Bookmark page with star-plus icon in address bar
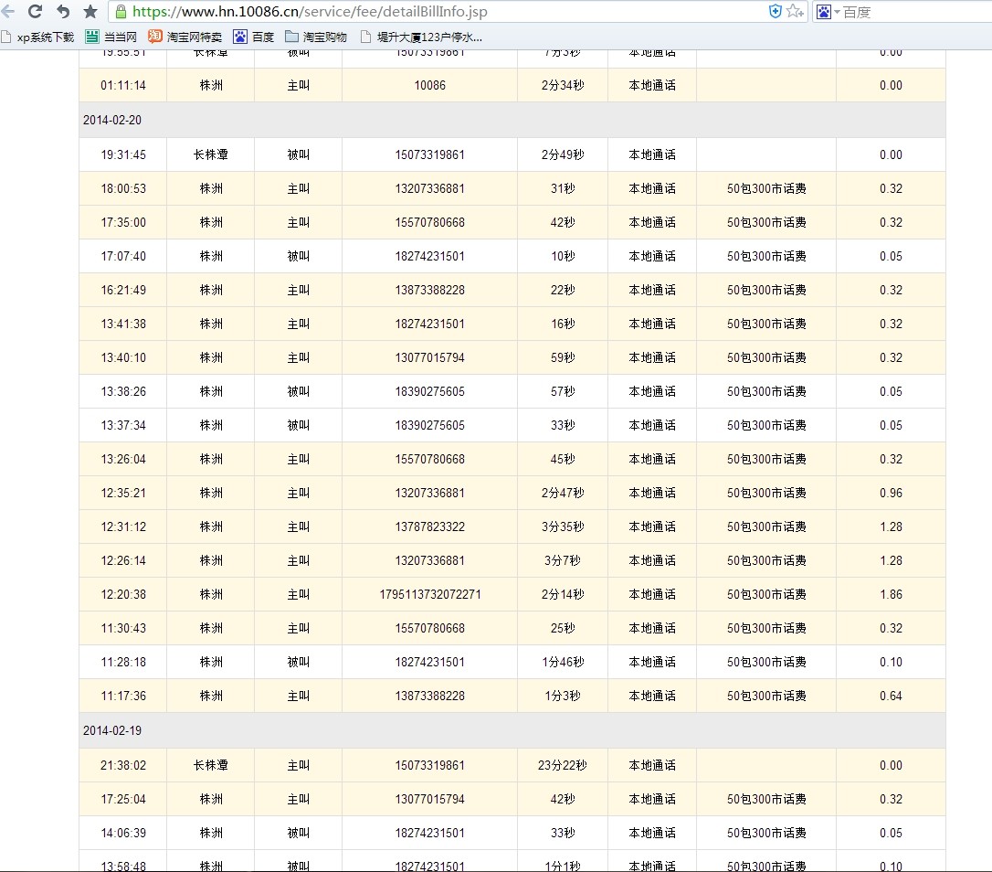This screenshot has height=872, width=992. 795,12
